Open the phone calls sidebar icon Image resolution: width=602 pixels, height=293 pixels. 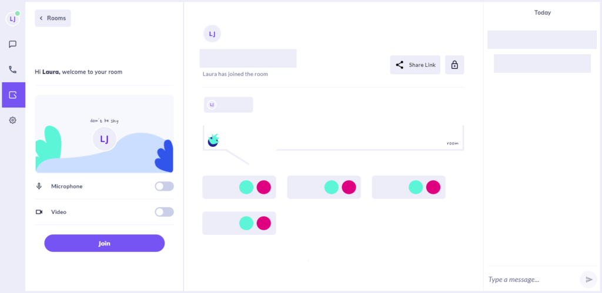coord(13,69)
